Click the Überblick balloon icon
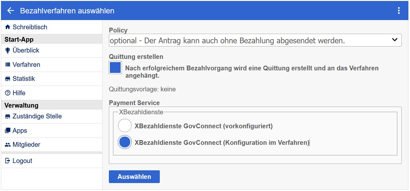410x191 pixels. [8, 51]
